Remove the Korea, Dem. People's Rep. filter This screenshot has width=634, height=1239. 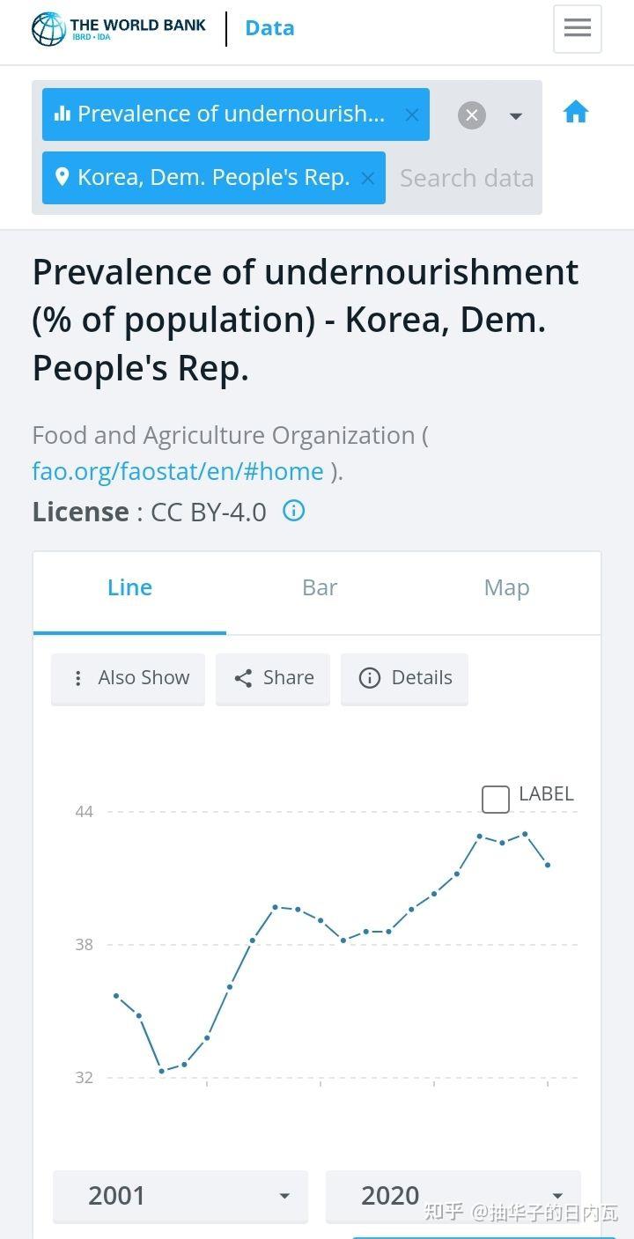367,178
